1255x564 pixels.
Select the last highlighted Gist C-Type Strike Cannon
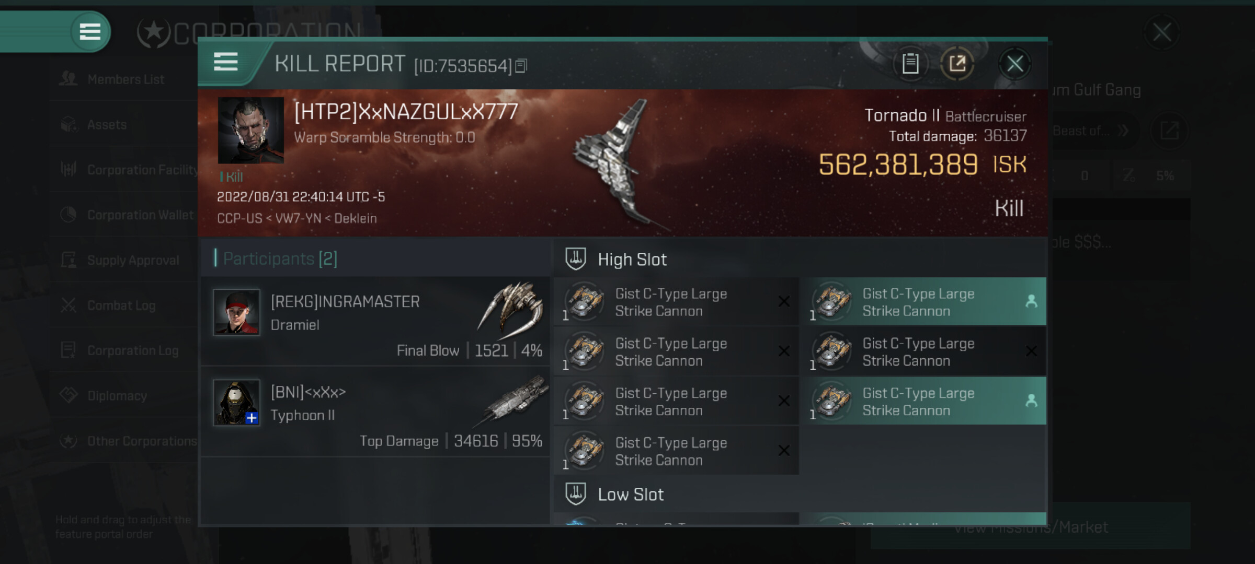tap(925, 401)
